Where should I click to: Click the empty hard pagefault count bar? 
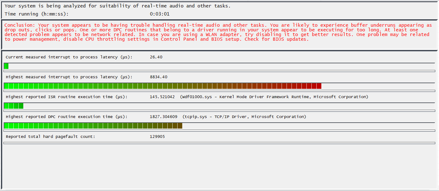pyautogui.click(x=219, y=143)
